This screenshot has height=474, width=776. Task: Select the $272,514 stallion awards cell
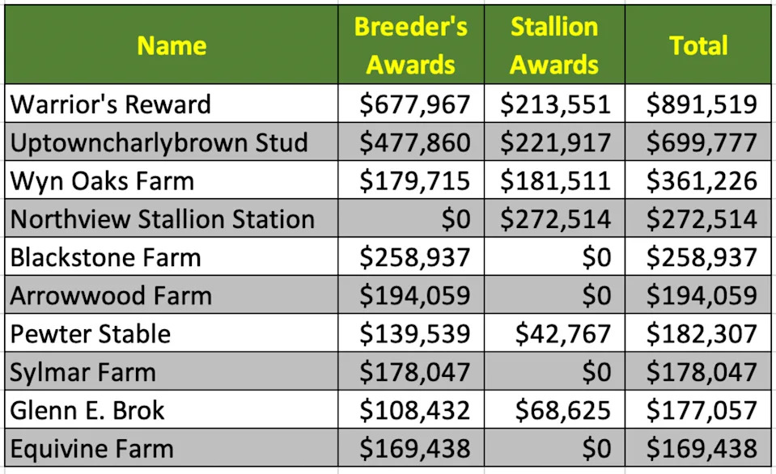(x=554, y=218)
